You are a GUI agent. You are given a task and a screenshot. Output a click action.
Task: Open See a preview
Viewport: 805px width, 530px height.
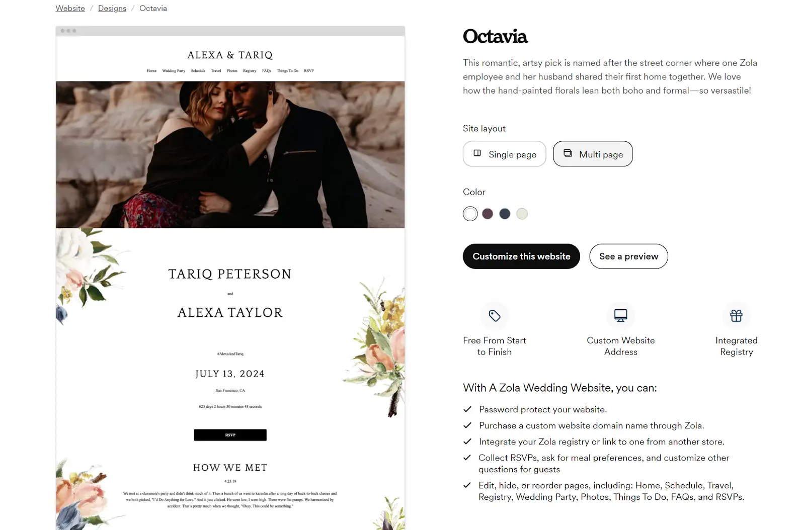click(x=628, y=256)
